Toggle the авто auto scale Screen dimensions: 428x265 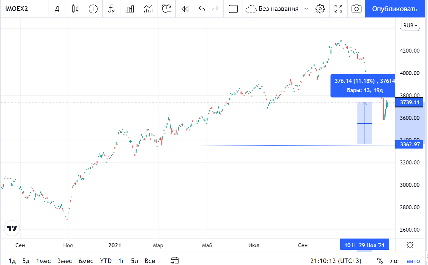point(413,261)
